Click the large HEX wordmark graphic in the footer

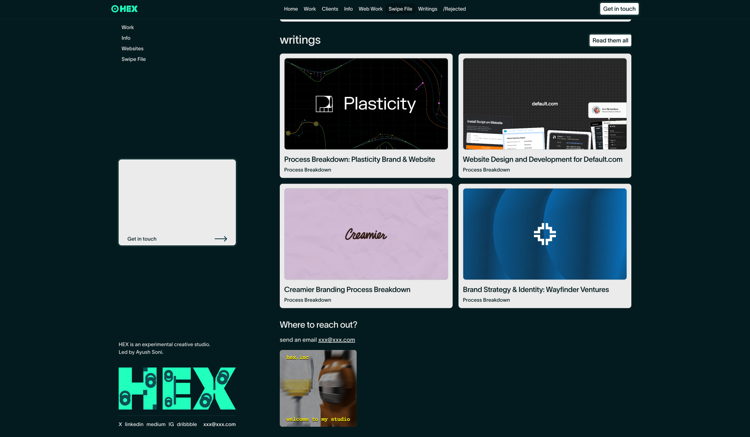177,388
